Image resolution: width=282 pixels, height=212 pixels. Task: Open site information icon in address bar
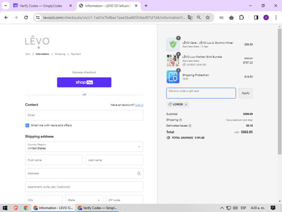[x=38, y=18]
